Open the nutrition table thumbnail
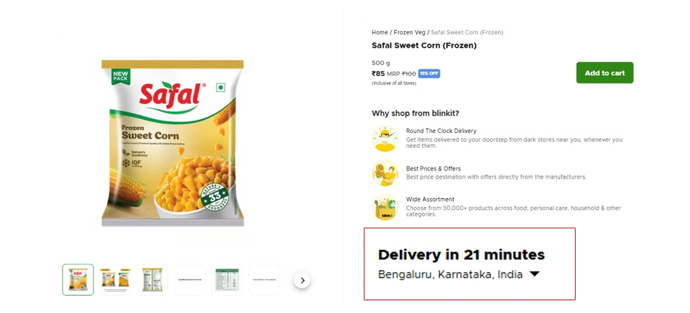This screenshot has height=313, width=690. tap(227, 279)
